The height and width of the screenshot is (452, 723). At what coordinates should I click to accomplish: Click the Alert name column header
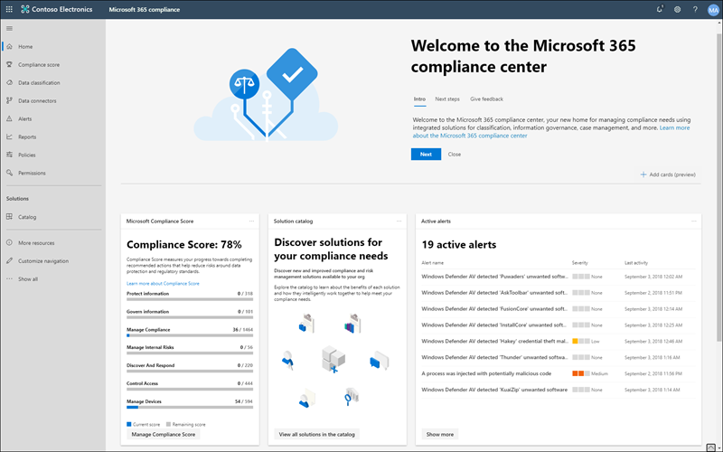[x=433, y=263]
